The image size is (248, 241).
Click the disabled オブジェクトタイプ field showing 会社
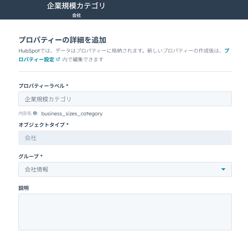[x=125, y=138]
